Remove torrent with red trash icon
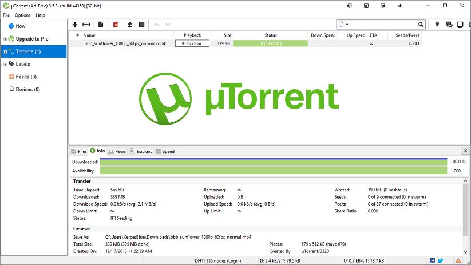Screen dimensions: 471x265 (116, 25)
